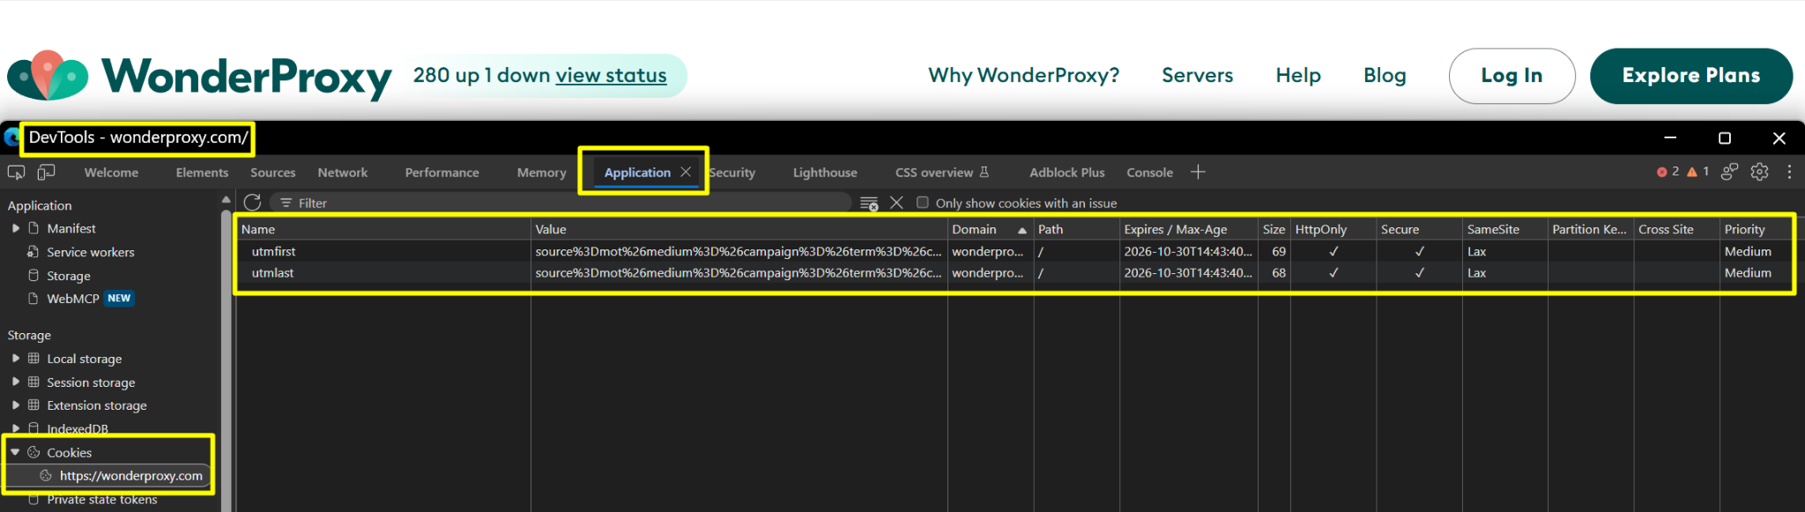Screen dimensions: 1805x512
Task: Switch to the Console tab
Action: coord(1149,173)
